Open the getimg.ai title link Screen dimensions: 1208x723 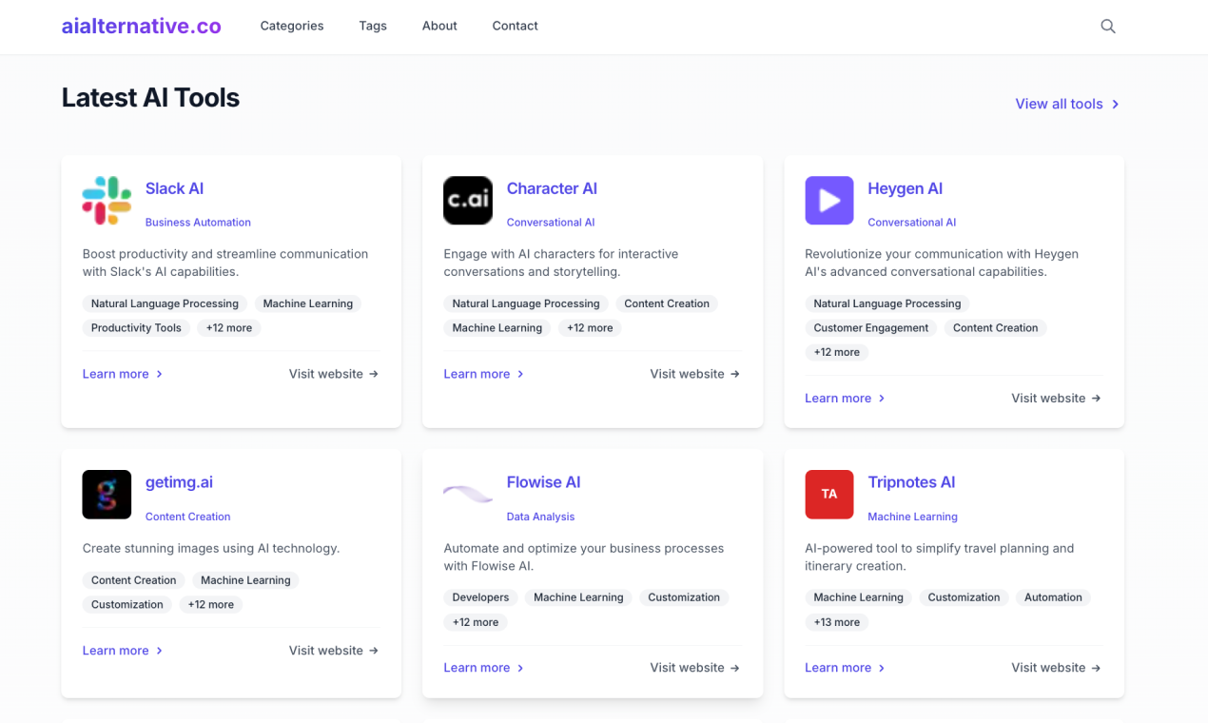[x=179, y=482]
